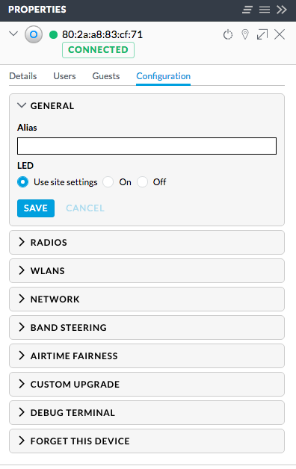Collapse device header with the down chevron
296x469 pixels.
[13, 34]
